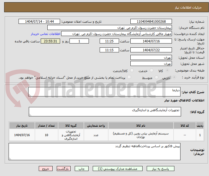Click price validity date 1404/07/22 field
Viewport: 209px width, 176px height.
pyautogui.click(x=151, y=50)
